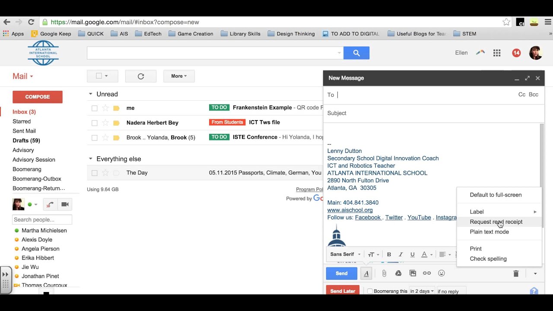This screenshot has height=311, width=553.
Task: Open the Apps bookmarks shortcut
Action: click(13, 34)
